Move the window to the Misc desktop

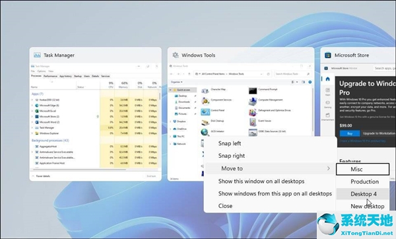coord(362,169)
